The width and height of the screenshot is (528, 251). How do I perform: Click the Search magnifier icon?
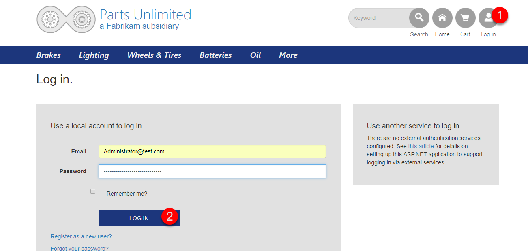coord(419,18)
